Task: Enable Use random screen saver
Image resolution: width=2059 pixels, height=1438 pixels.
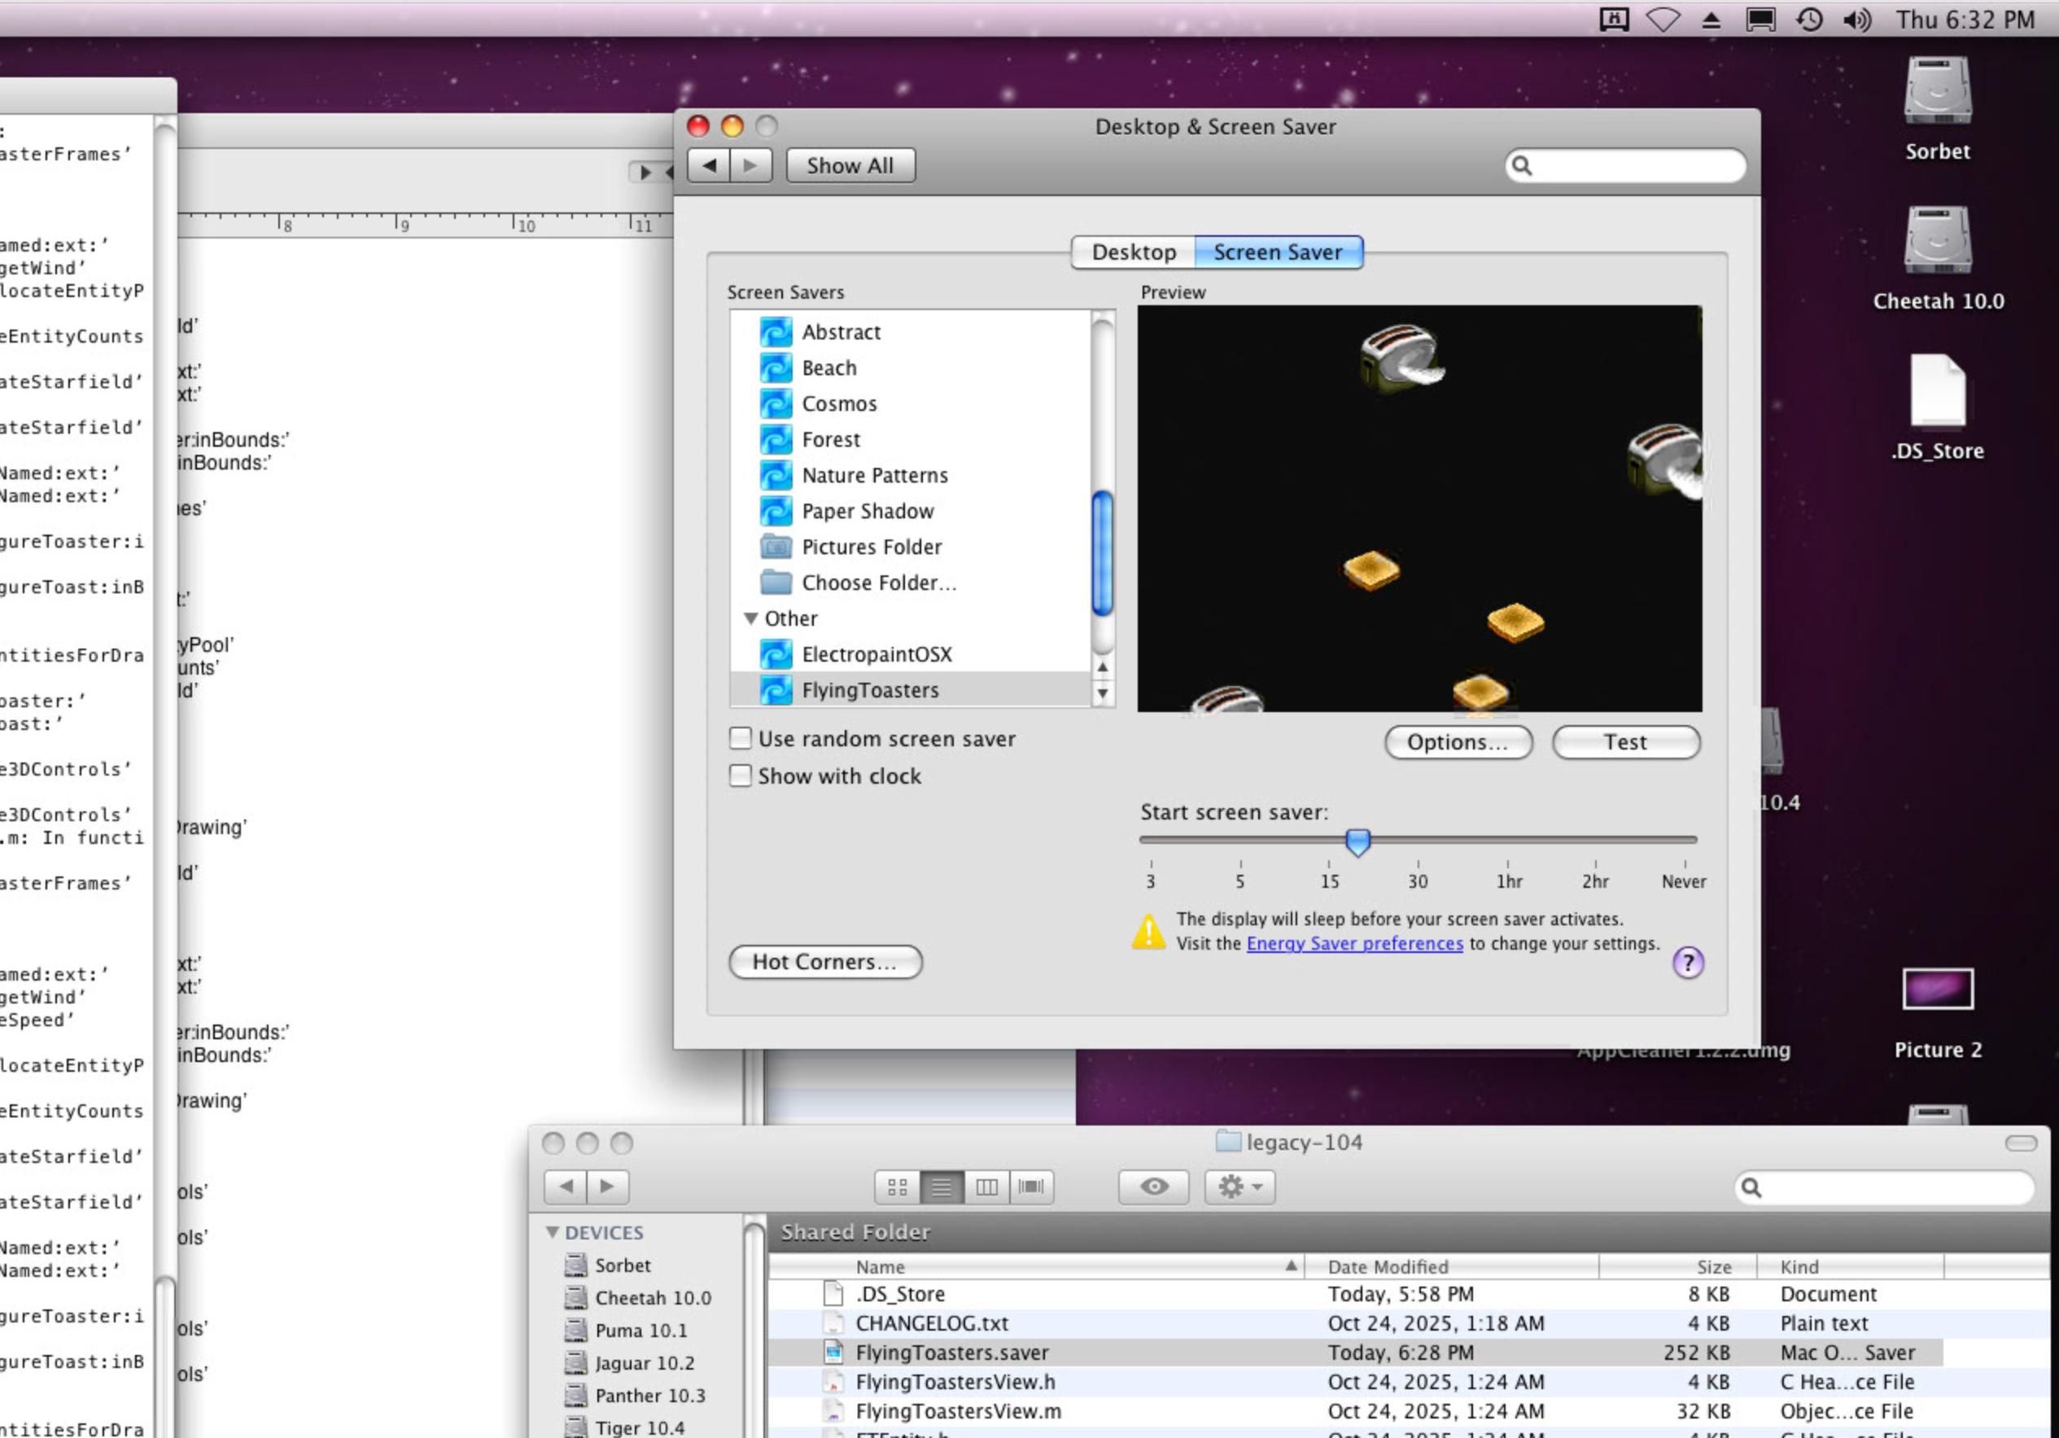Action: pyautogui.click(x=741, y=738)
